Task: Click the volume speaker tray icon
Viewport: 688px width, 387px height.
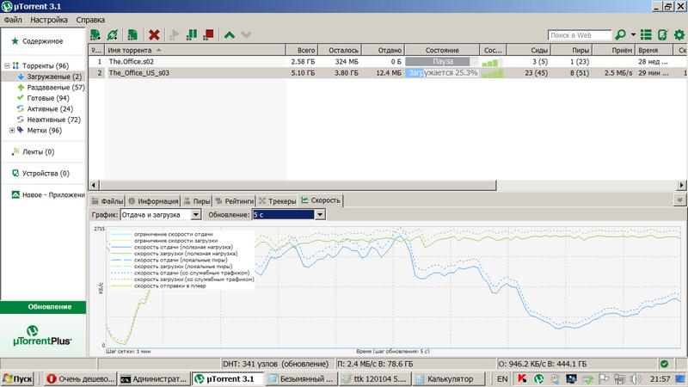Action: coord(636,378)
